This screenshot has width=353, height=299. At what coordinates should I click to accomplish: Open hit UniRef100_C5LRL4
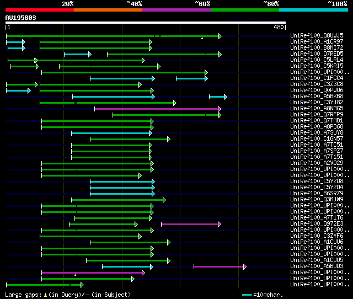(317, 60)
